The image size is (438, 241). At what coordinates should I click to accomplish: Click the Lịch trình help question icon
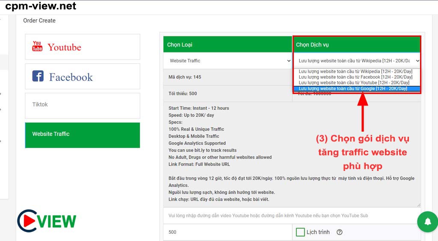click(x=339, y=232)
